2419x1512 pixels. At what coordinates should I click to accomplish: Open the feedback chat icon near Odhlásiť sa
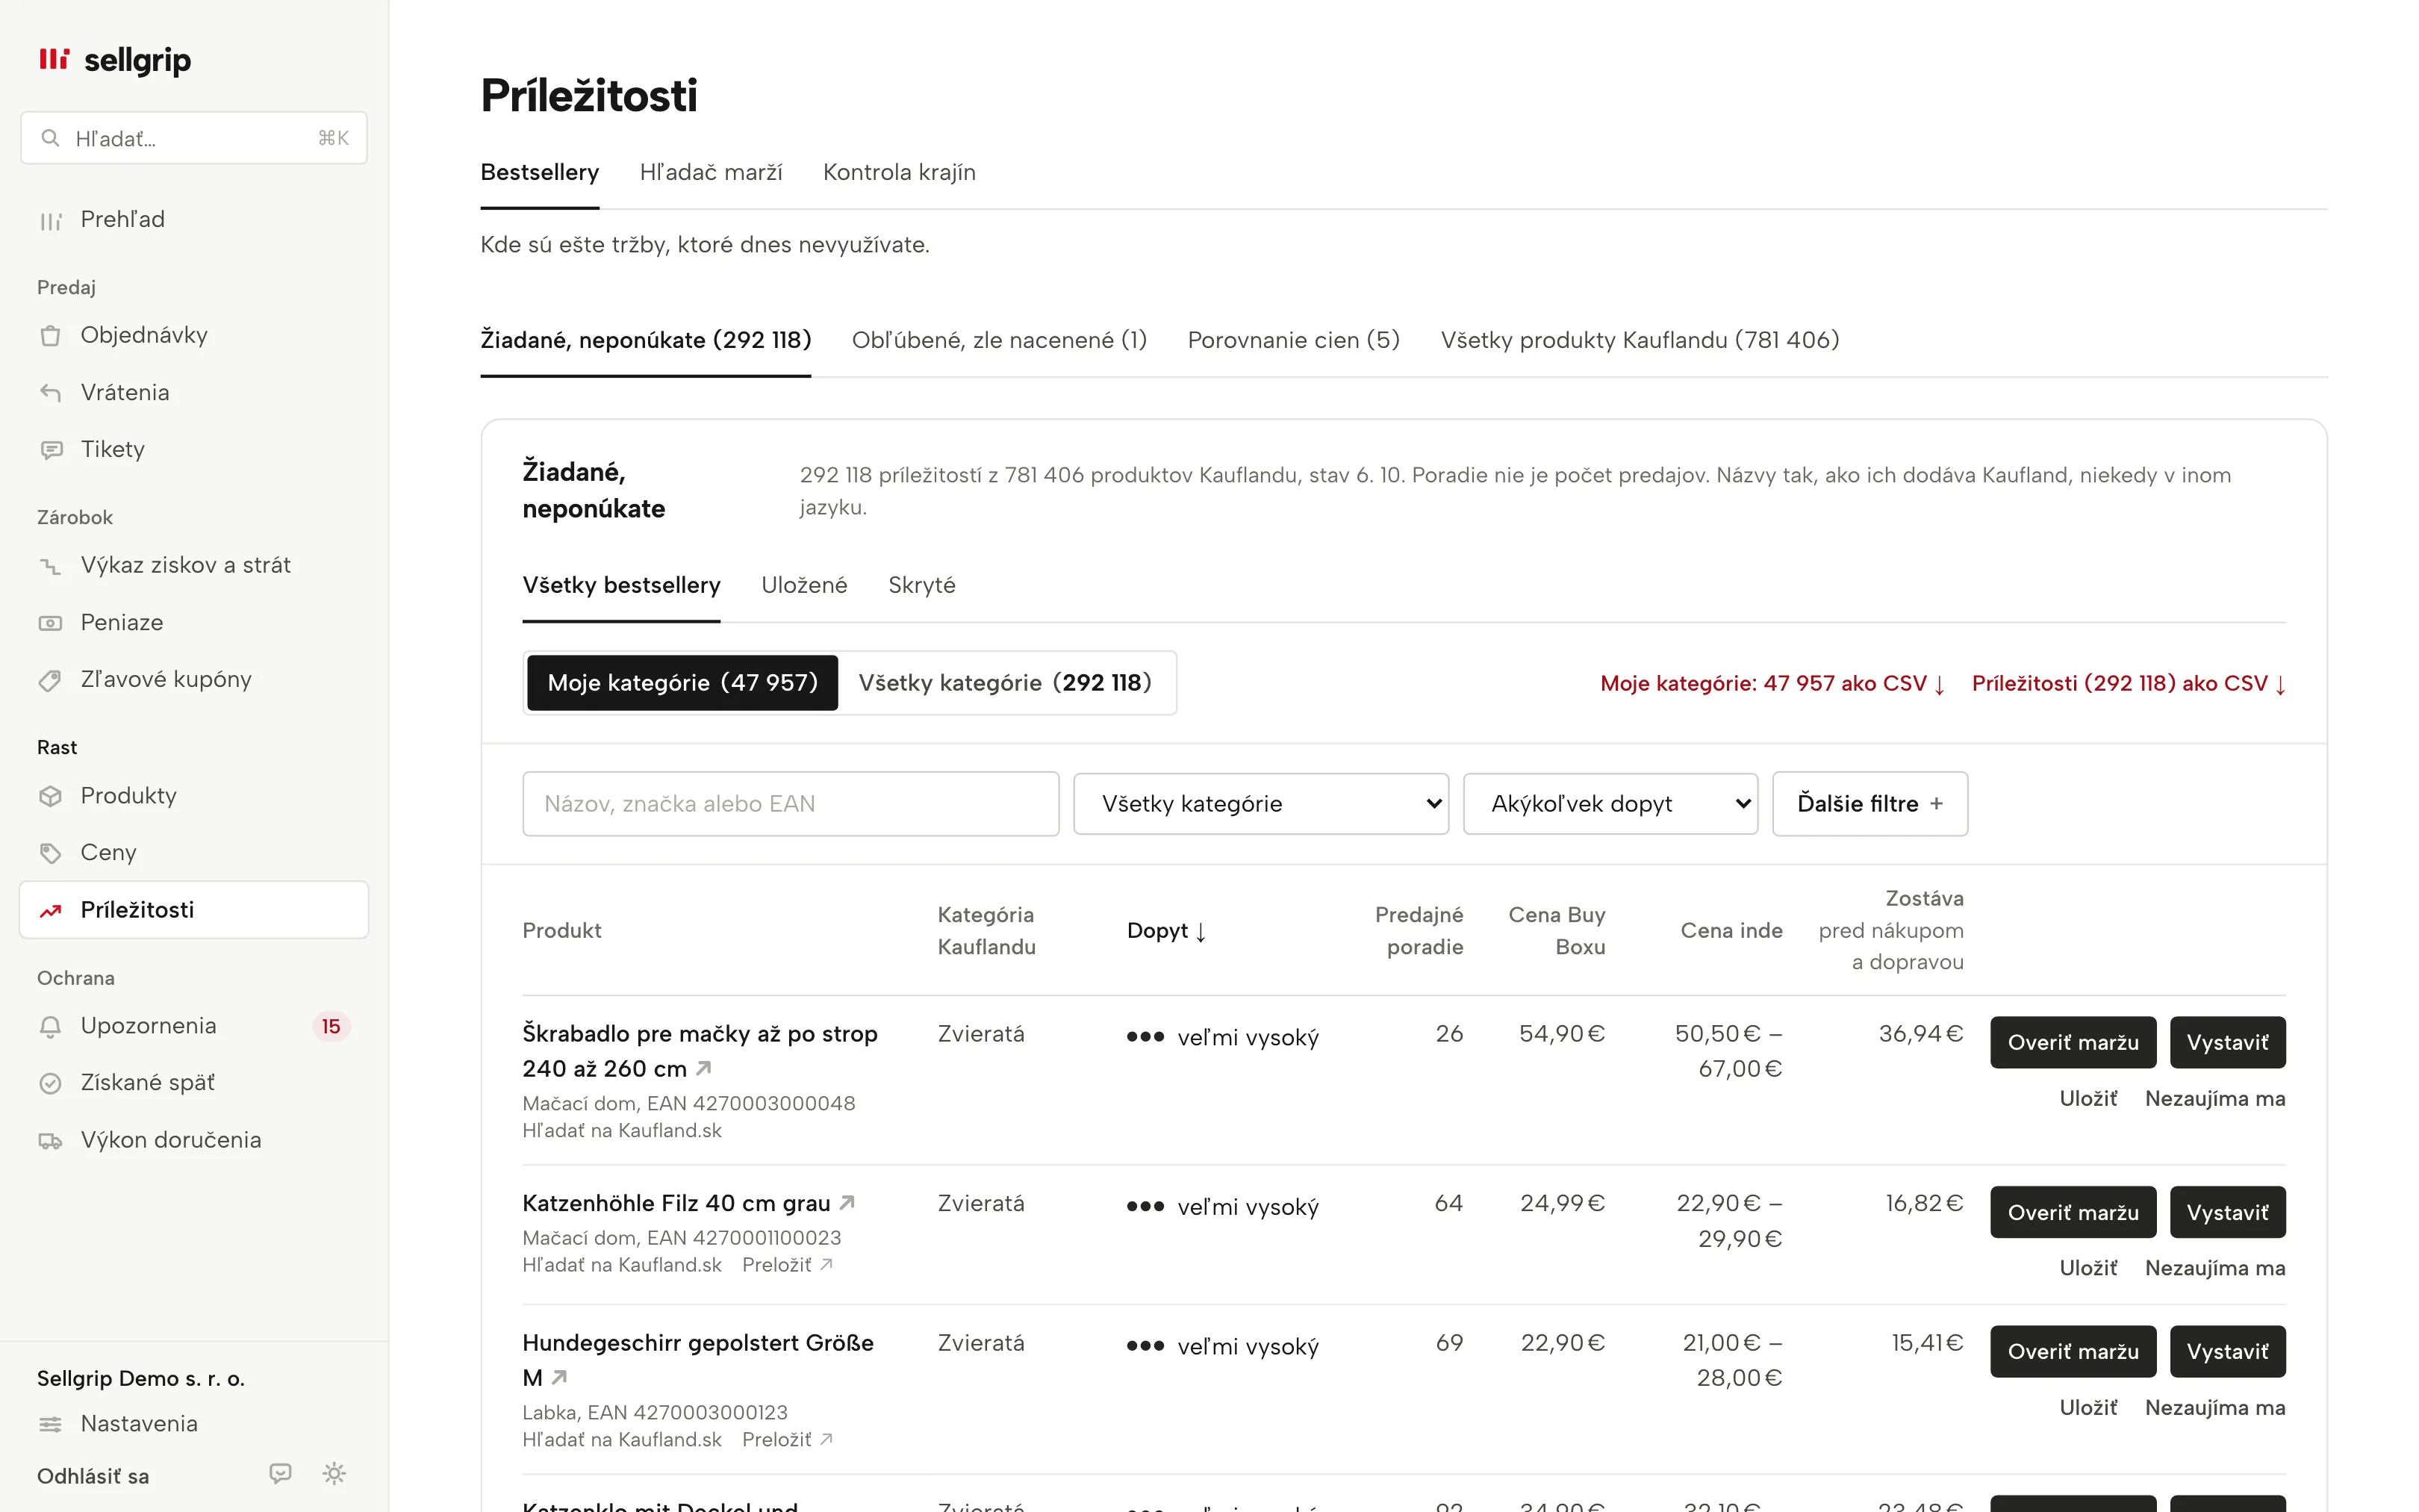pos(280,1473)
